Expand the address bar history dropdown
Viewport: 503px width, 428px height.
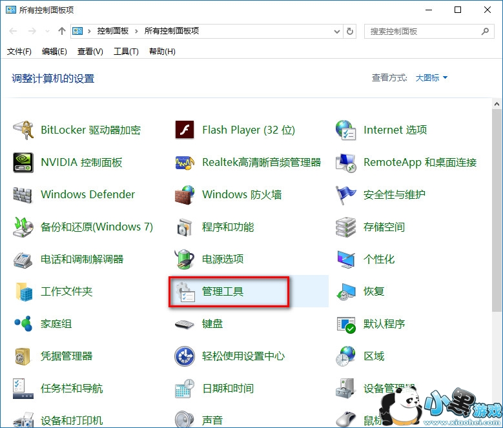tap(337, 32)
